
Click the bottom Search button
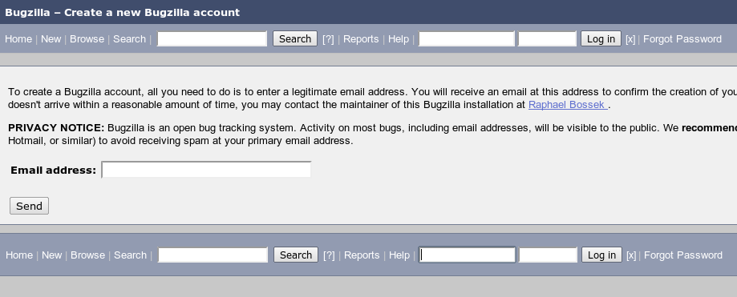tap(296, 255)
